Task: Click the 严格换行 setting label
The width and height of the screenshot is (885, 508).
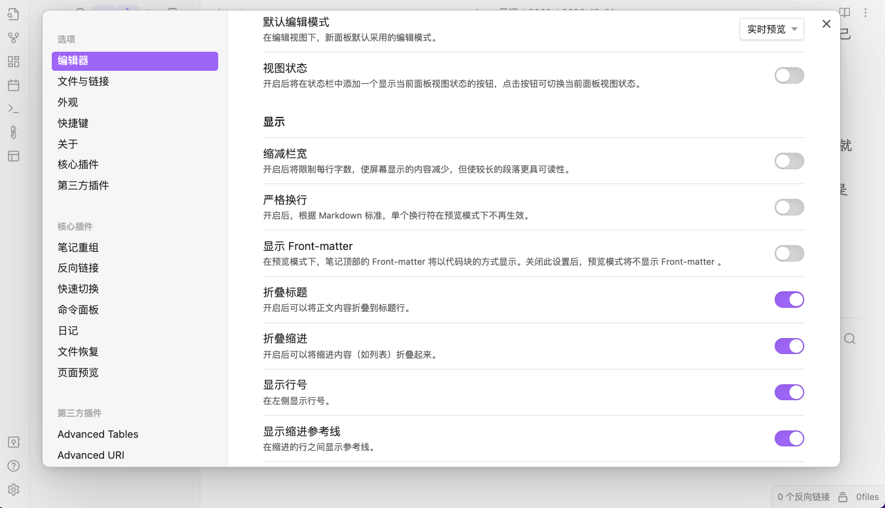Action: [x=285, y=200]
